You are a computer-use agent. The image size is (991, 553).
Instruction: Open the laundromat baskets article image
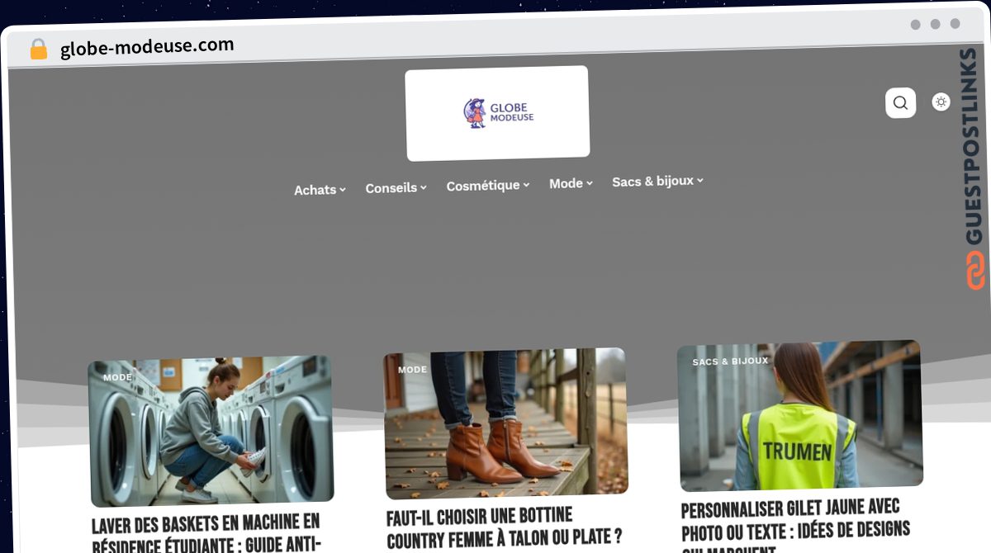pyautogui.click(x=211, y=431)
